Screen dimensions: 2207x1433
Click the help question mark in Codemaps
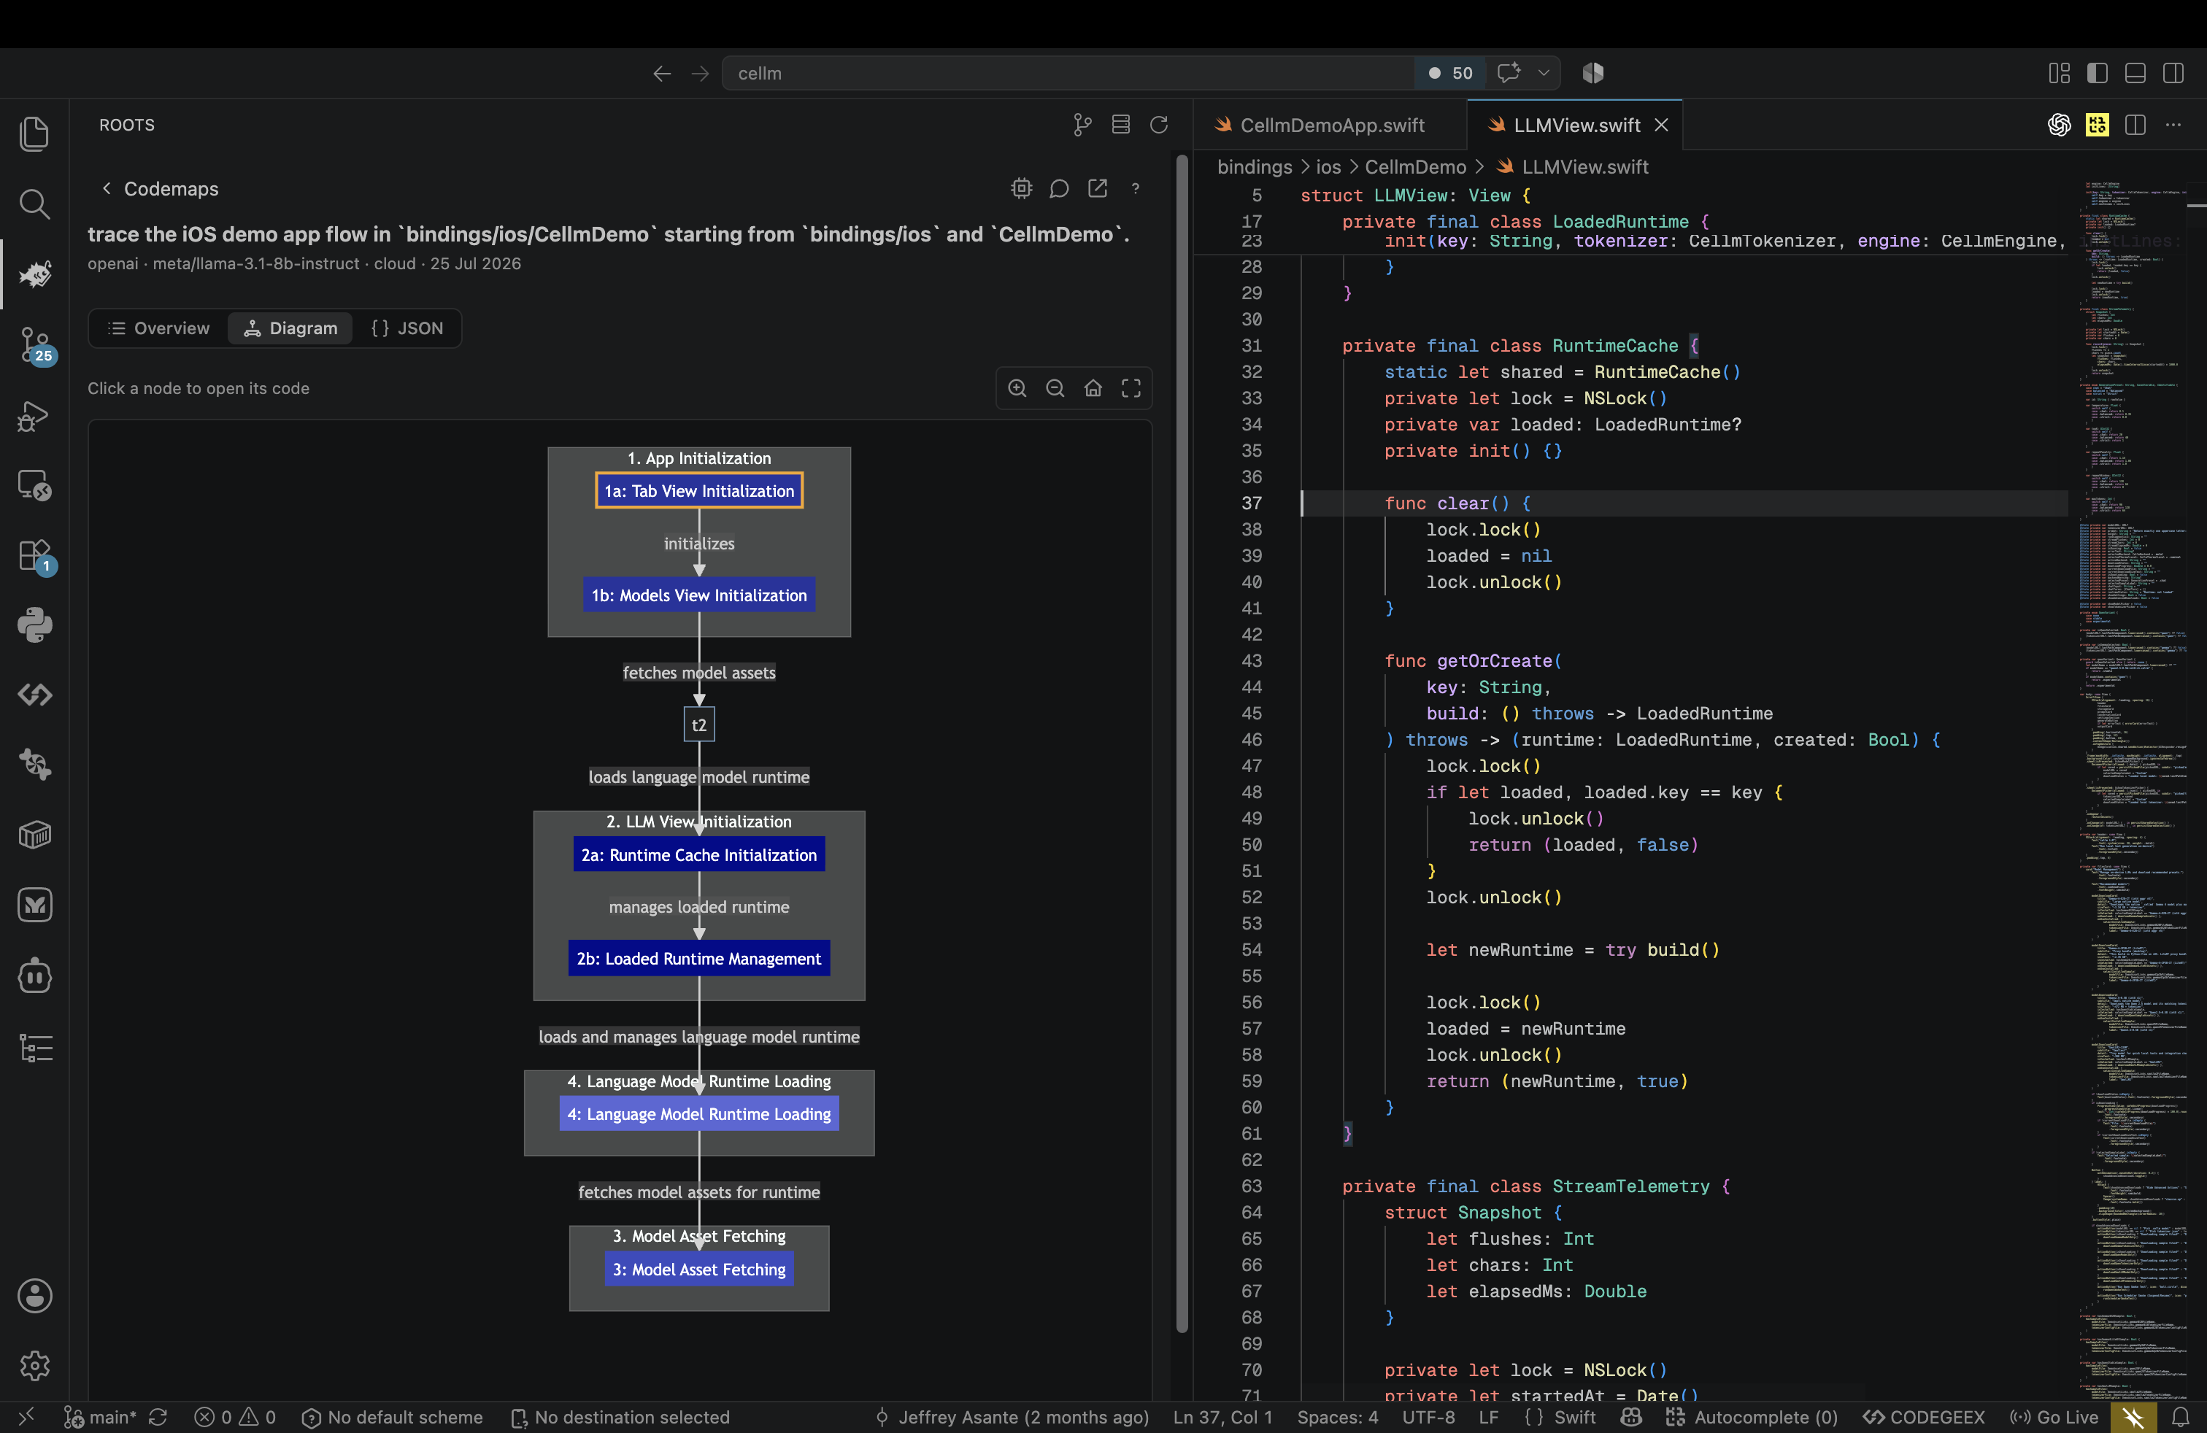pos(1136,188)
